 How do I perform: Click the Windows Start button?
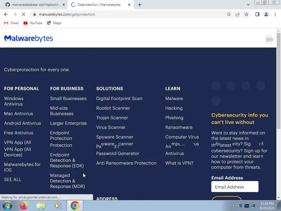tap(7, 206)
